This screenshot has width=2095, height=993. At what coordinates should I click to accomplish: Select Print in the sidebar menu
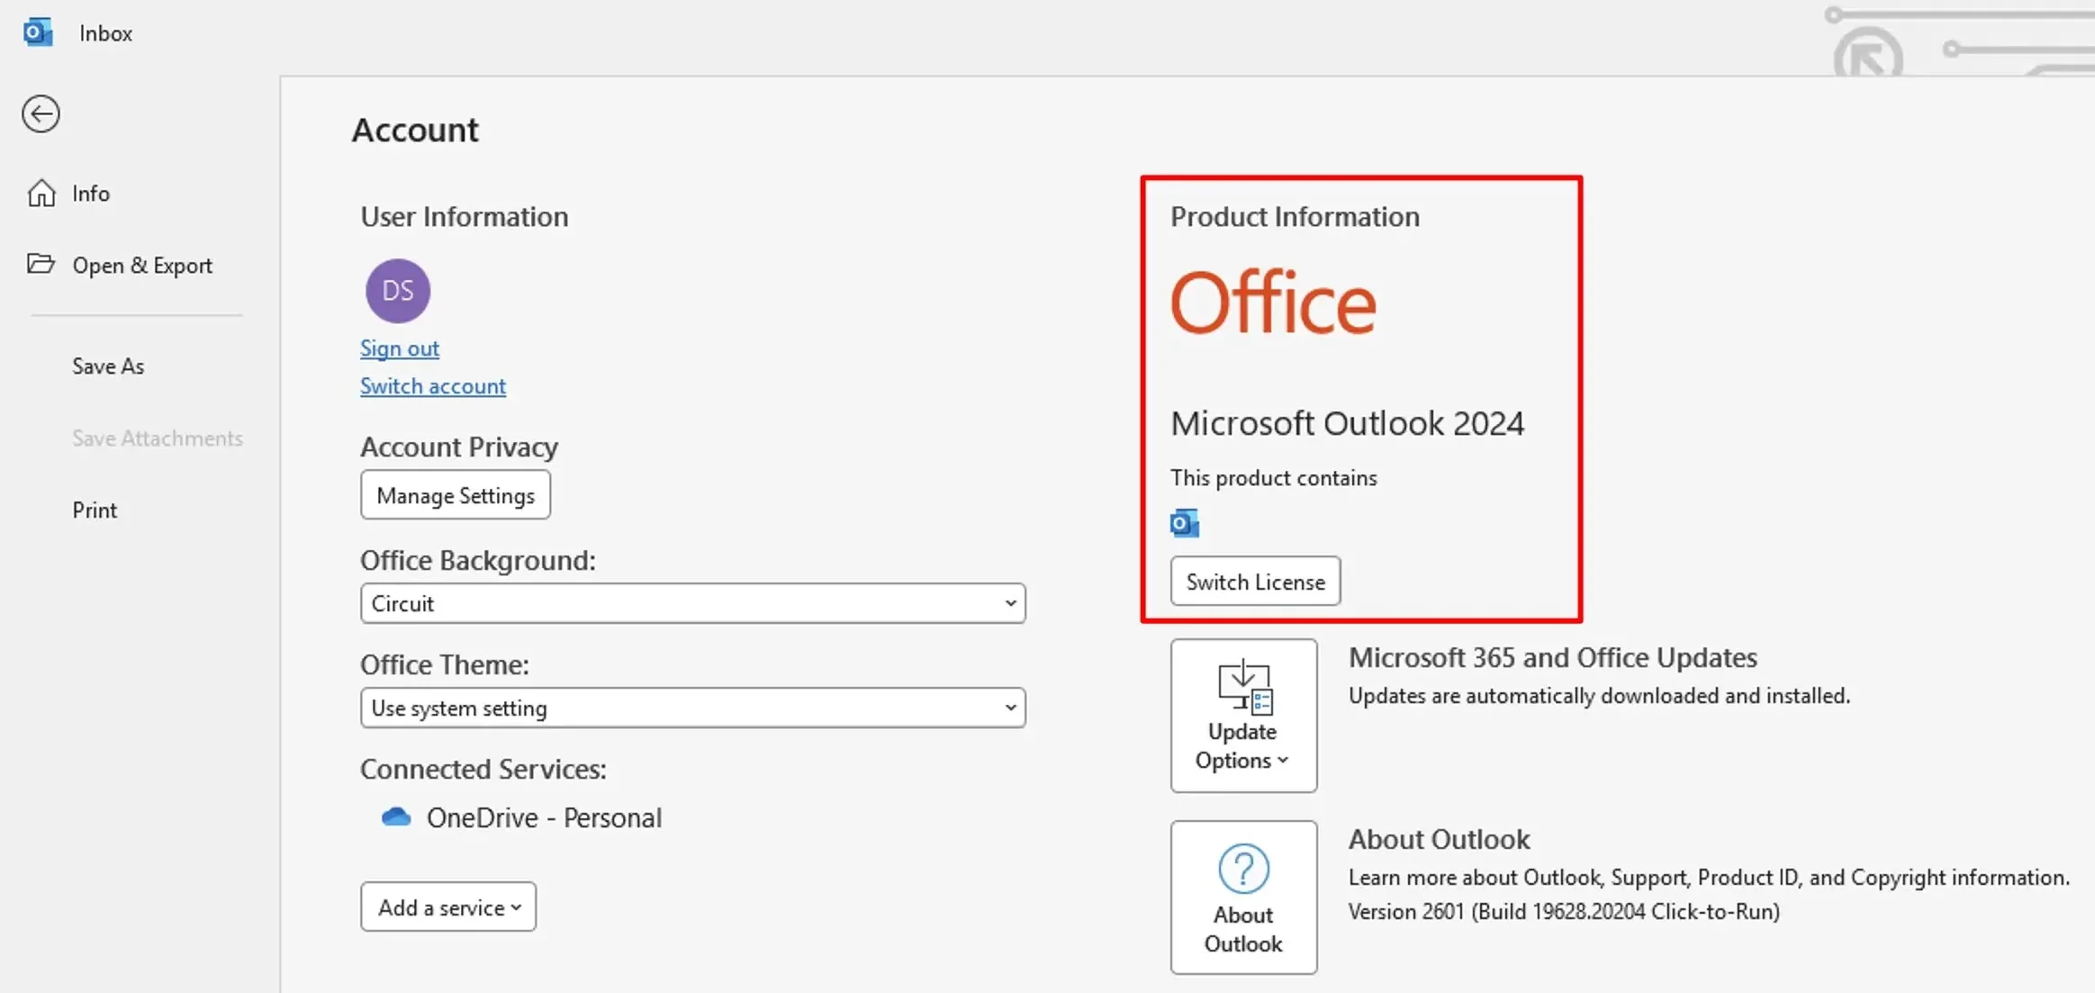(x=95, y=510)
